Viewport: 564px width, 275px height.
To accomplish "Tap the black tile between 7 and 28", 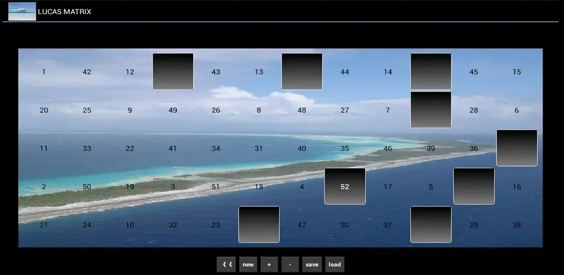I will pyautogui.click(x=431, y=110).
